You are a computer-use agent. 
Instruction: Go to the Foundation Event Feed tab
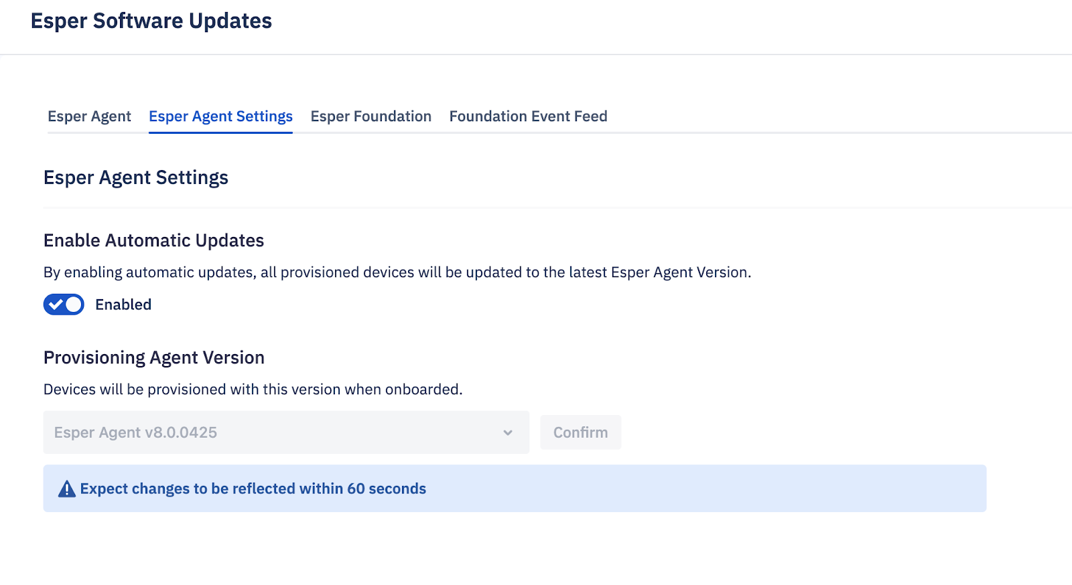pyautogui.click(x=528, y=116)
